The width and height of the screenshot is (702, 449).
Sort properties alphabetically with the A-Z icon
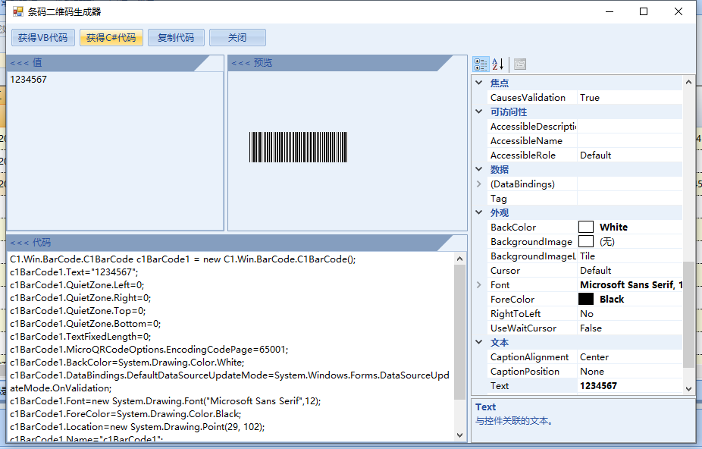click(498, 64)
